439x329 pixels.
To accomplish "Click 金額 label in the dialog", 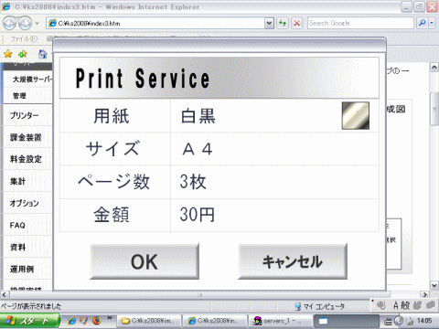I will pos(112,215).
